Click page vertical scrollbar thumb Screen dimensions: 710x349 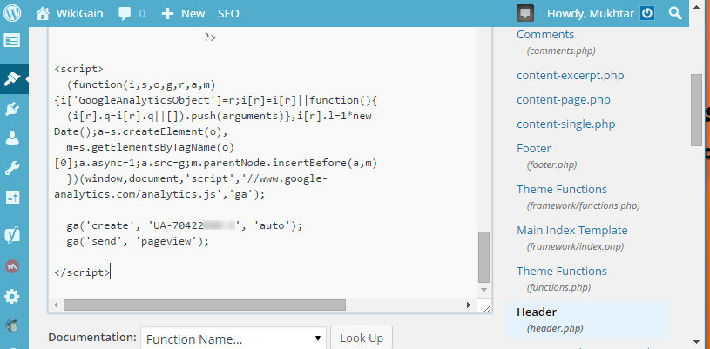[x=696, y=110]
